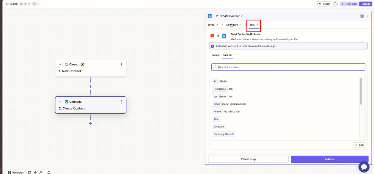This screenshot has height=174, width=374.
Task: Open the Variables button
Action: 16,172
